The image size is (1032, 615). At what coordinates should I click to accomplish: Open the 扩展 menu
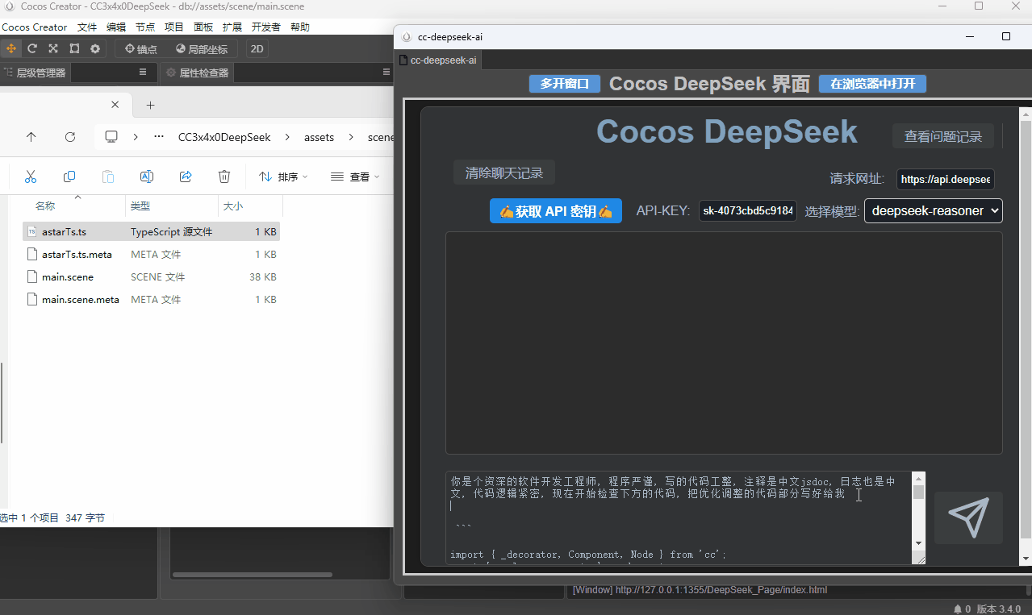(x=232, y=27)
